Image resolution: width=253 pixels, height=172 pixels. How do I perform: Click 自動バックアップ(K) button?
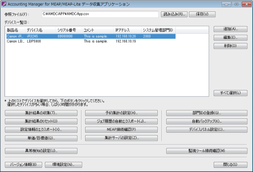point(207,121)
